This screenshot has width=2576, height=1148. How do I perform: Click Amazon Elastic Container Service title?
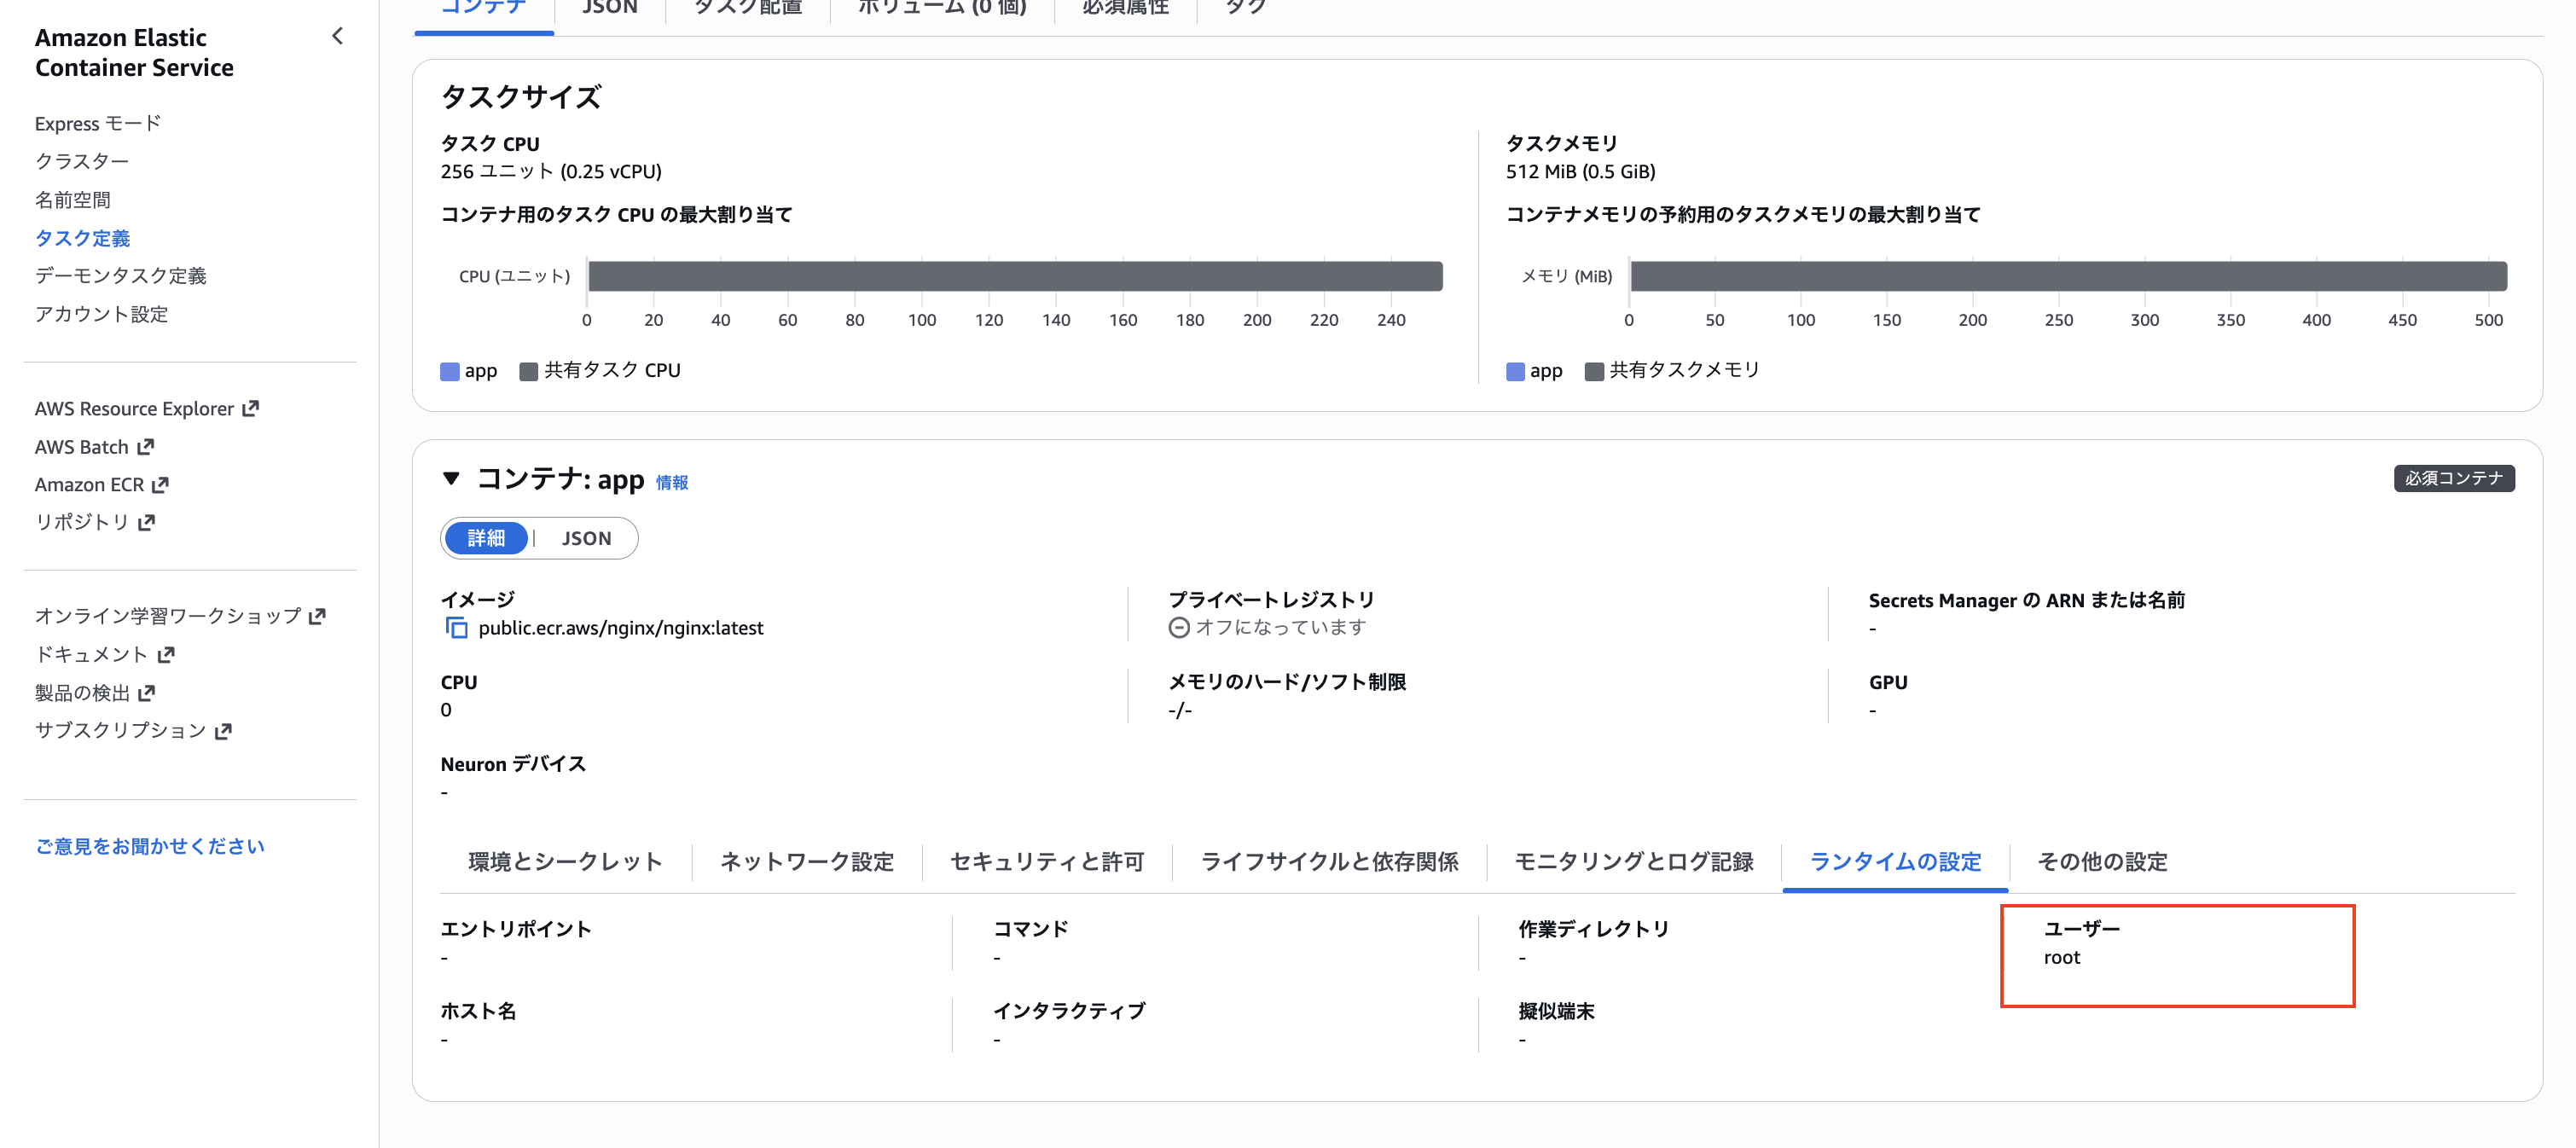click(x=135, y=52)
